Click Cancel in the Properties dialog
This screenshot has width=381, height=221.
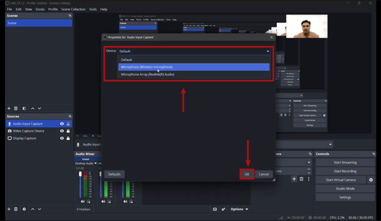[264, 174]
